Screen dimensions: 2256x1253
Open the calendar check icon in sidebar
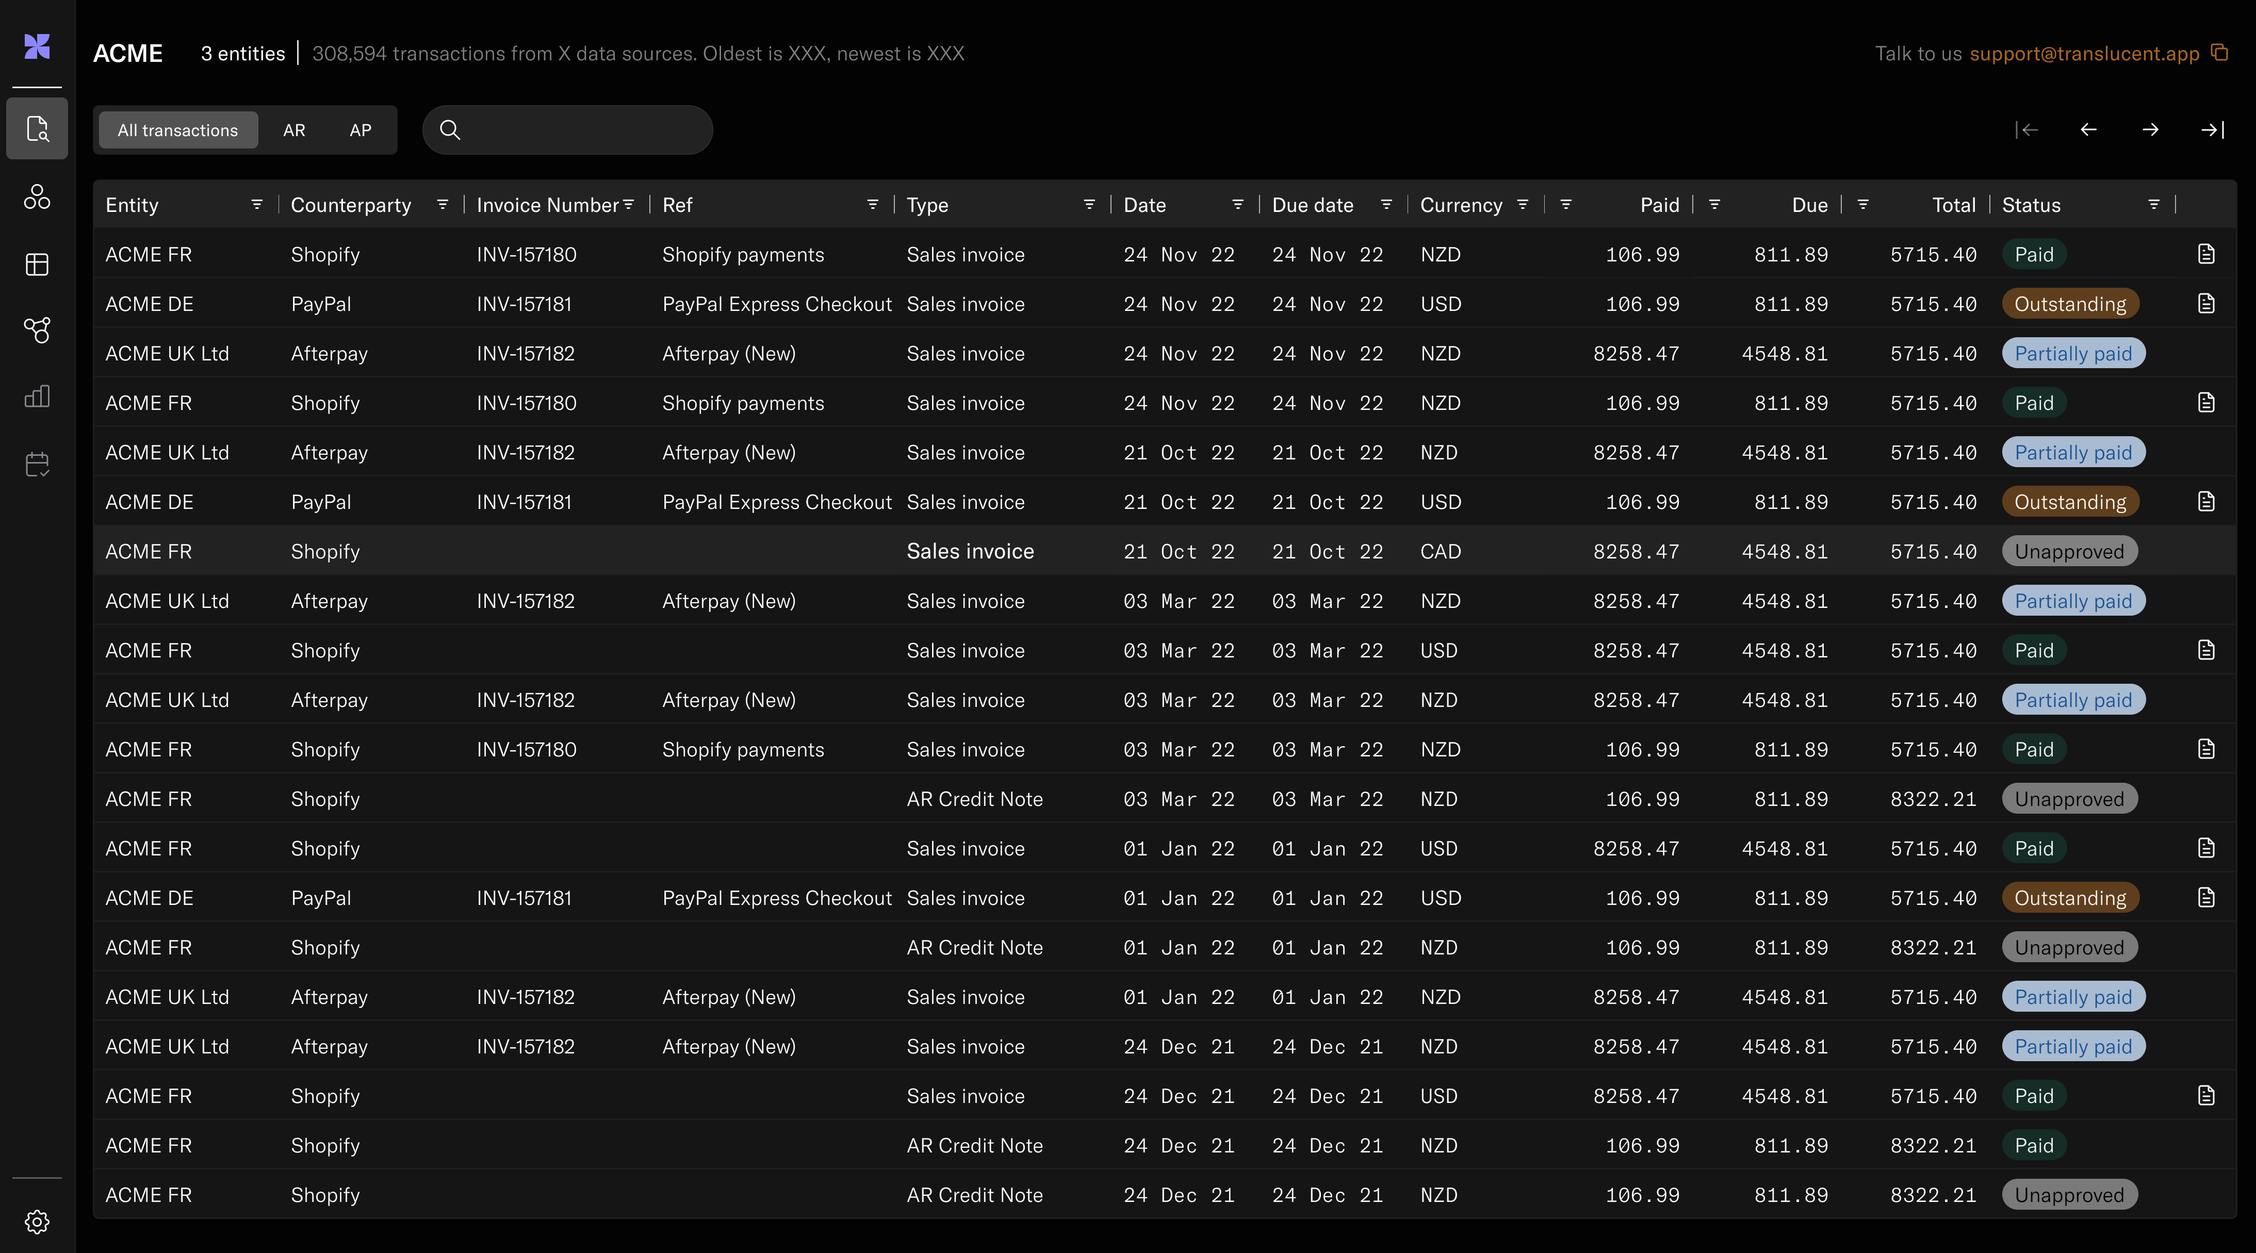[x=37, y=464]
